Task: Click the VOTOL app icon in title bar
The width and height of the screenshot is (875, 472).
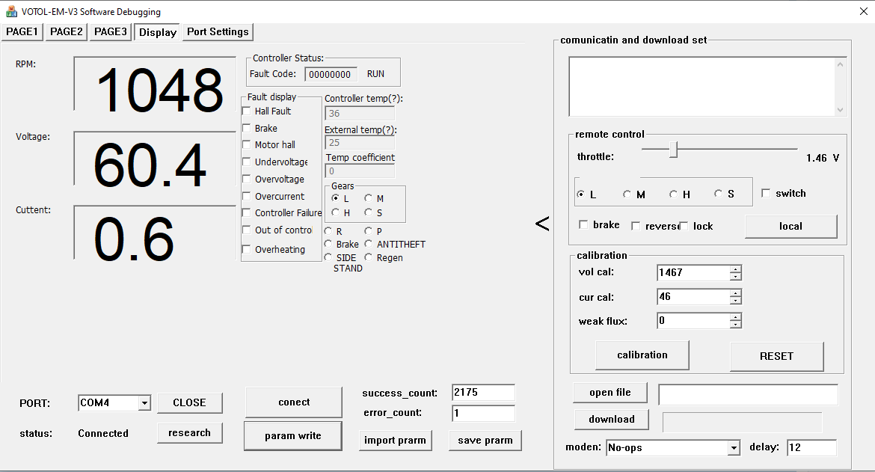Action: [x=12, y=12]
